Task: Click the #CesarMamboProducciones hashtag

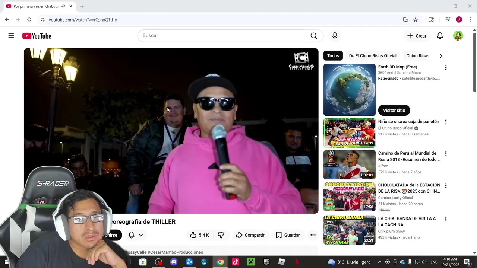Action: [x=175, y=252]
